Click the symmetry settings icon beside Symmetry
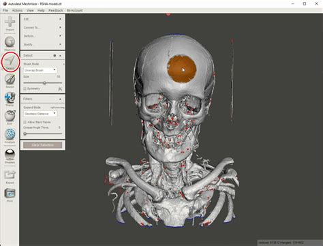This screenshot has height=246, width=323. 60,89
